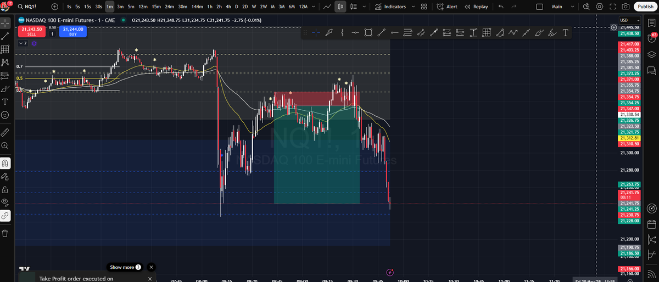Toggle stay in drawing mode

click(x=5, y=176)
